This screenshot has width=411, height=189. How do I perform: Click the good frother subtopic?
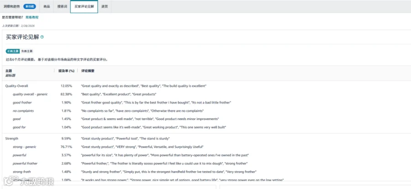[22, 103]
